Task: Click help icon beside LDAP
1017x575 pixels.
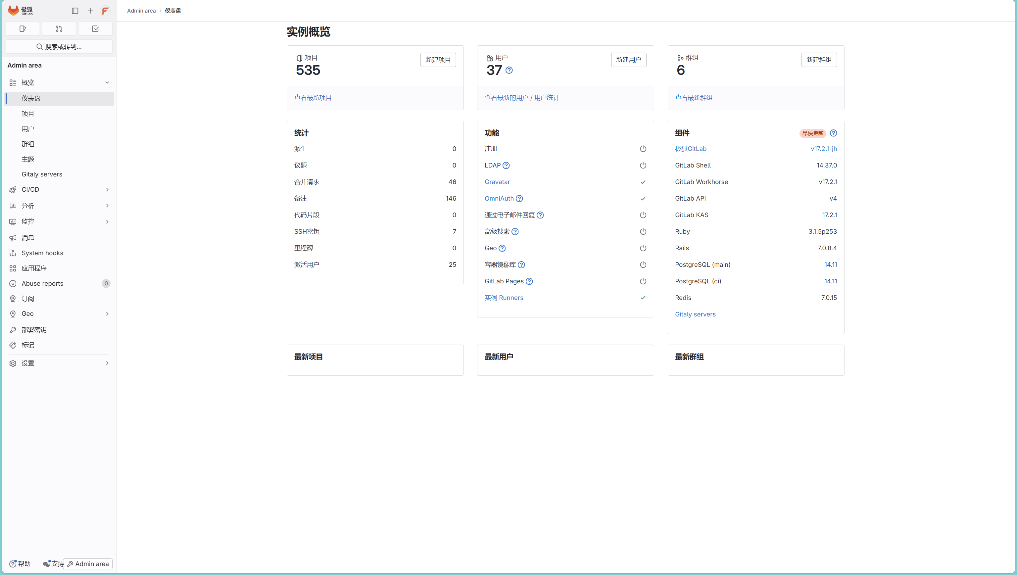Action: [x=506, y=166]
